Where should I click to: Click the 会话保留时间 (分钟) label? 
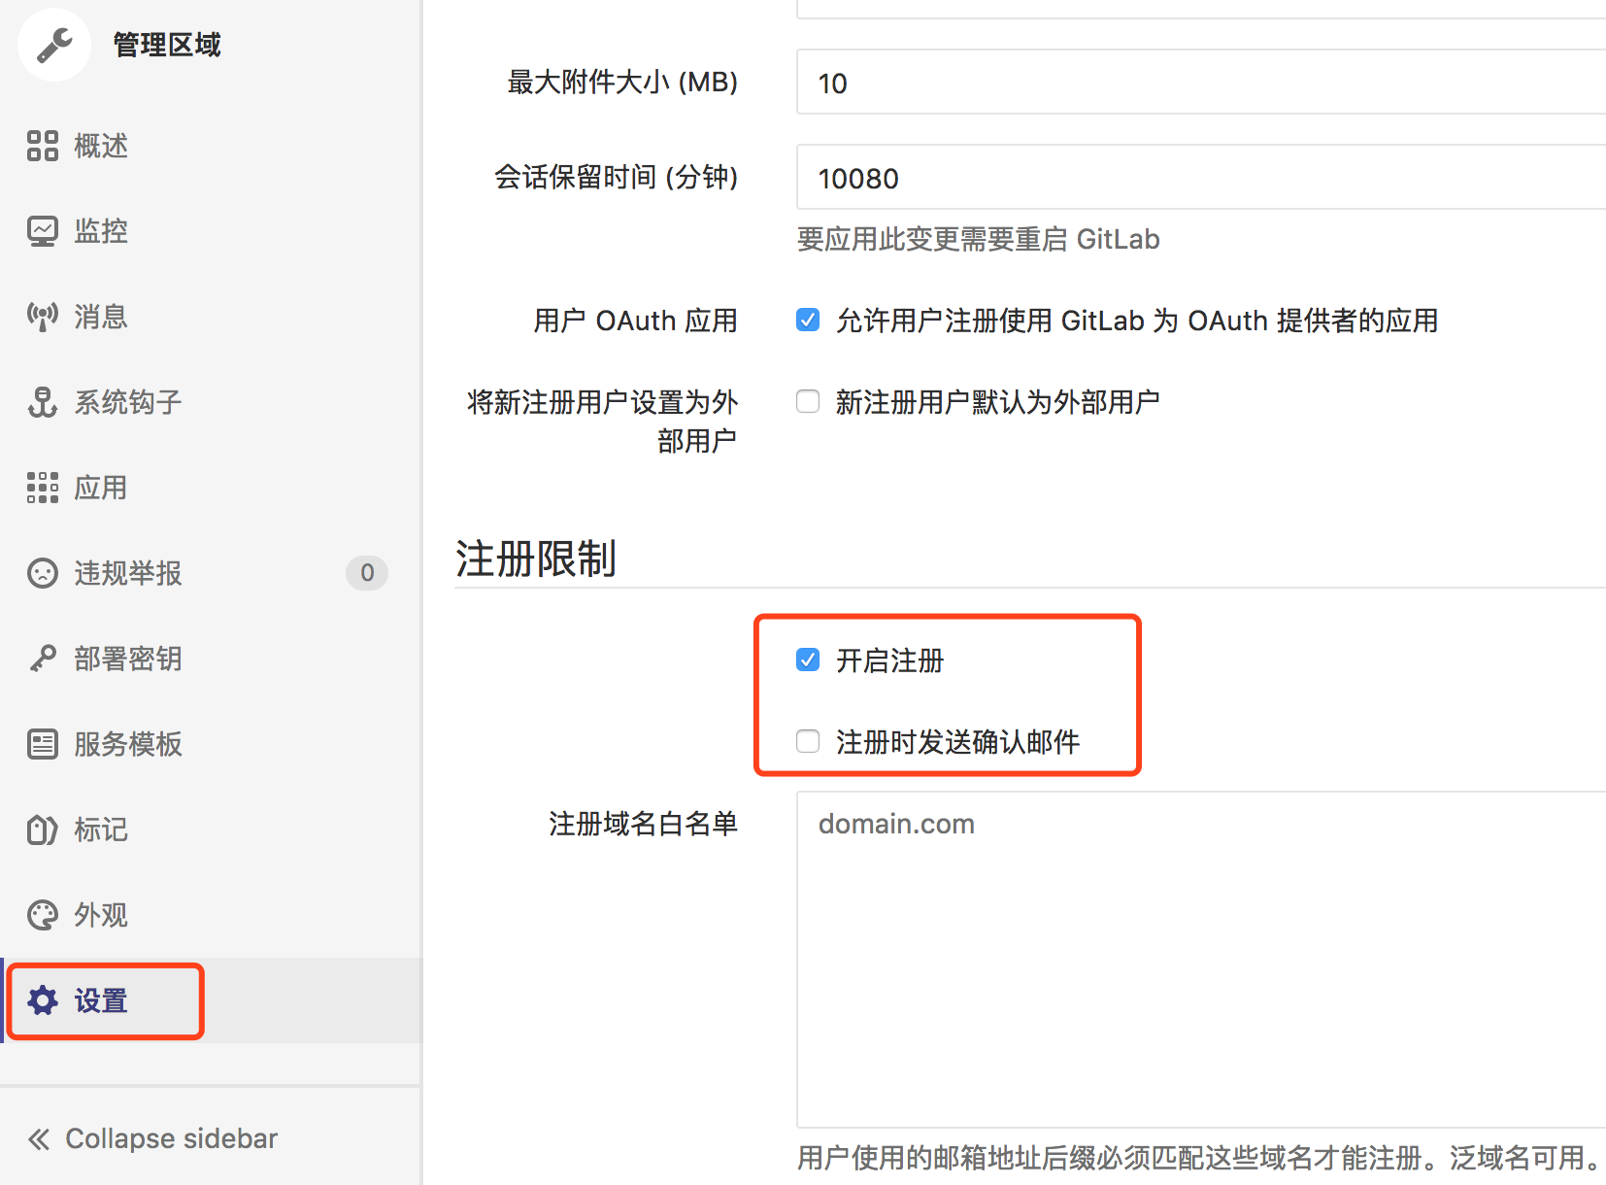click(617, 177)
